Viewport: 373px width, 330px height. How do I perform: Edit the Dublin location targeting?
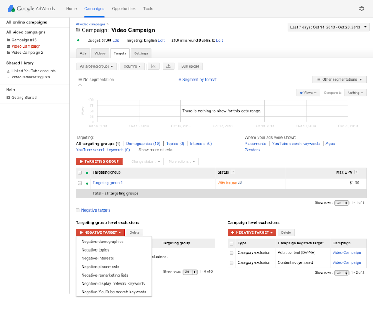click(219, 40)
